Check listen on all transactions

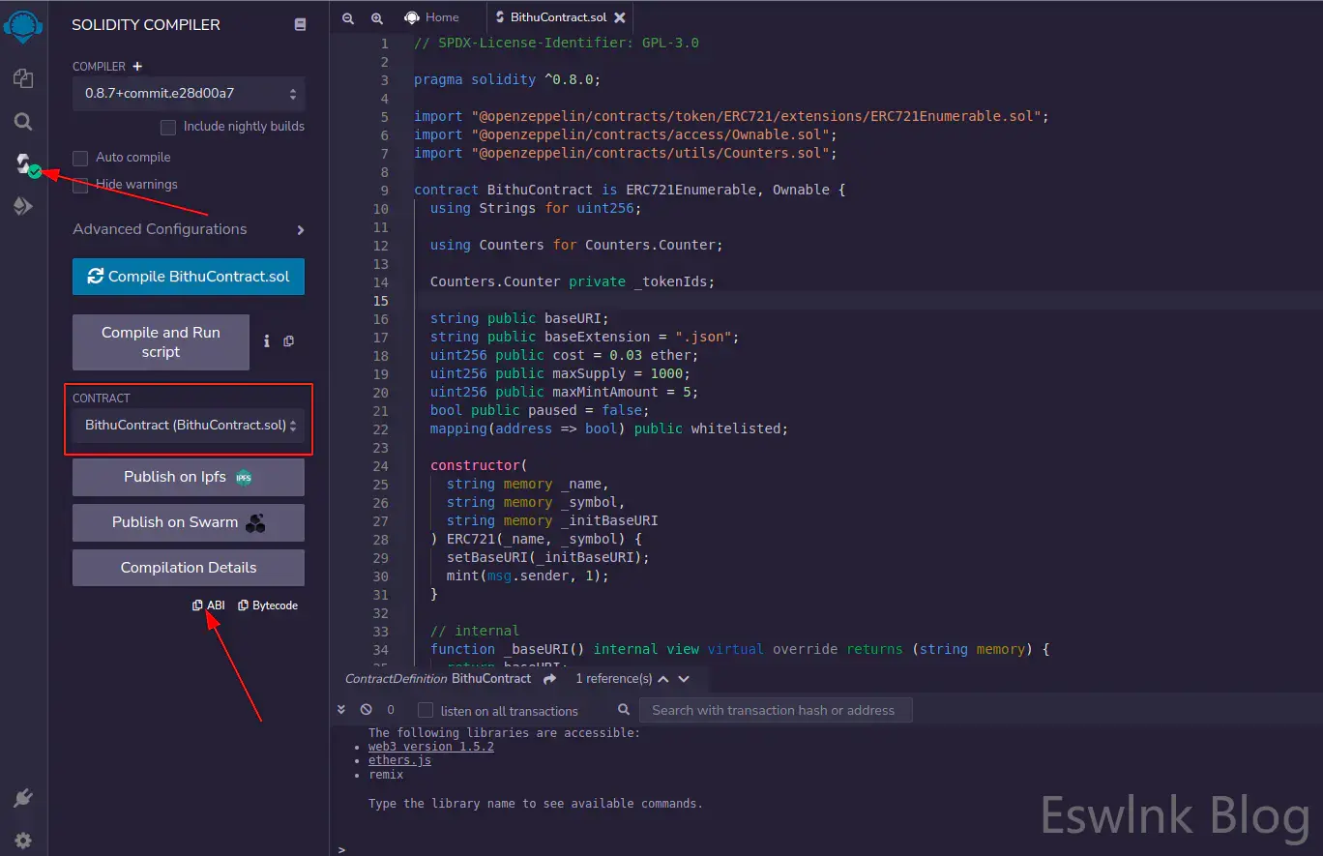tap(426, 710)
